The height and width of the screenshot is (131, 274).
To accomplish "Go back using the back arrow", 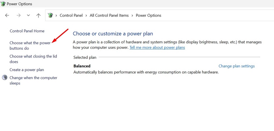I will 7,15.
